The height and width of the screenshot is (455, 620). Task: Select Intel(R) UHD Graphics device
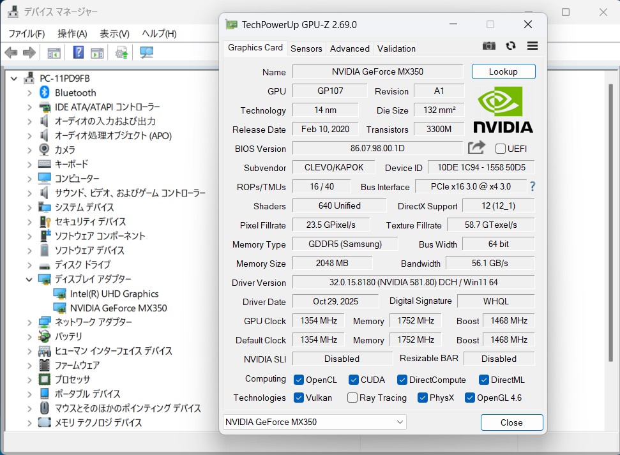(114, 294)
